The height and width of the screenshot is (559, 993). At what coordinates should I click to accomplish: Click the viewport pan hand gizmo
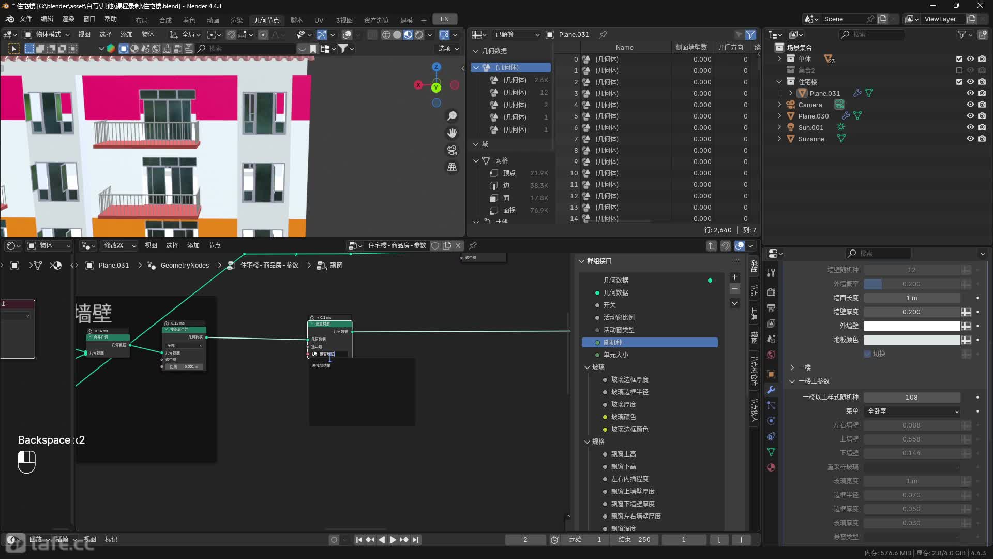pos(452,133)
